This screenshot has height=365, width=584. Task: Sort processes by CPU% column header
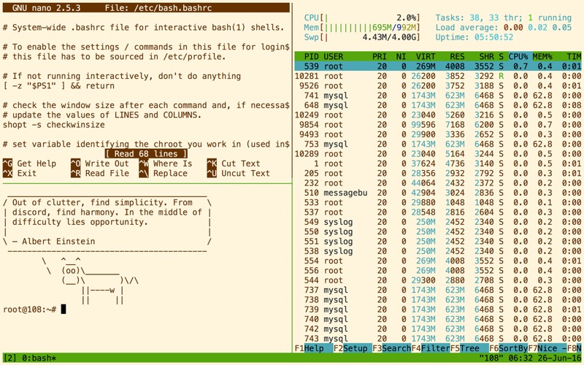point(518,56)
